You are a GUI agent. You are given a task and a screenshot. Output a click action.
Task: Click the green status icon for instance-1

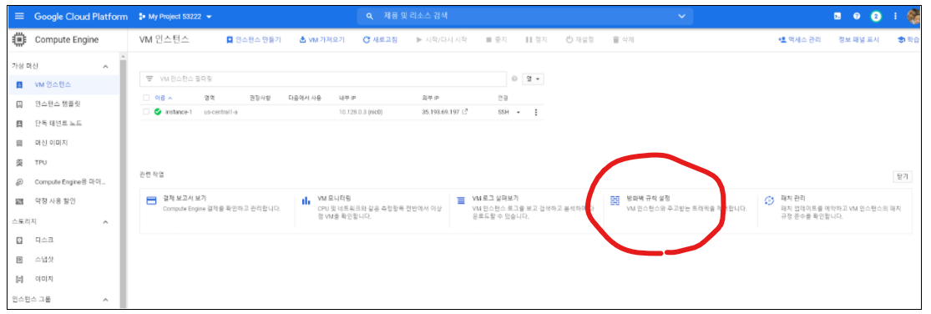click(158, 112)
